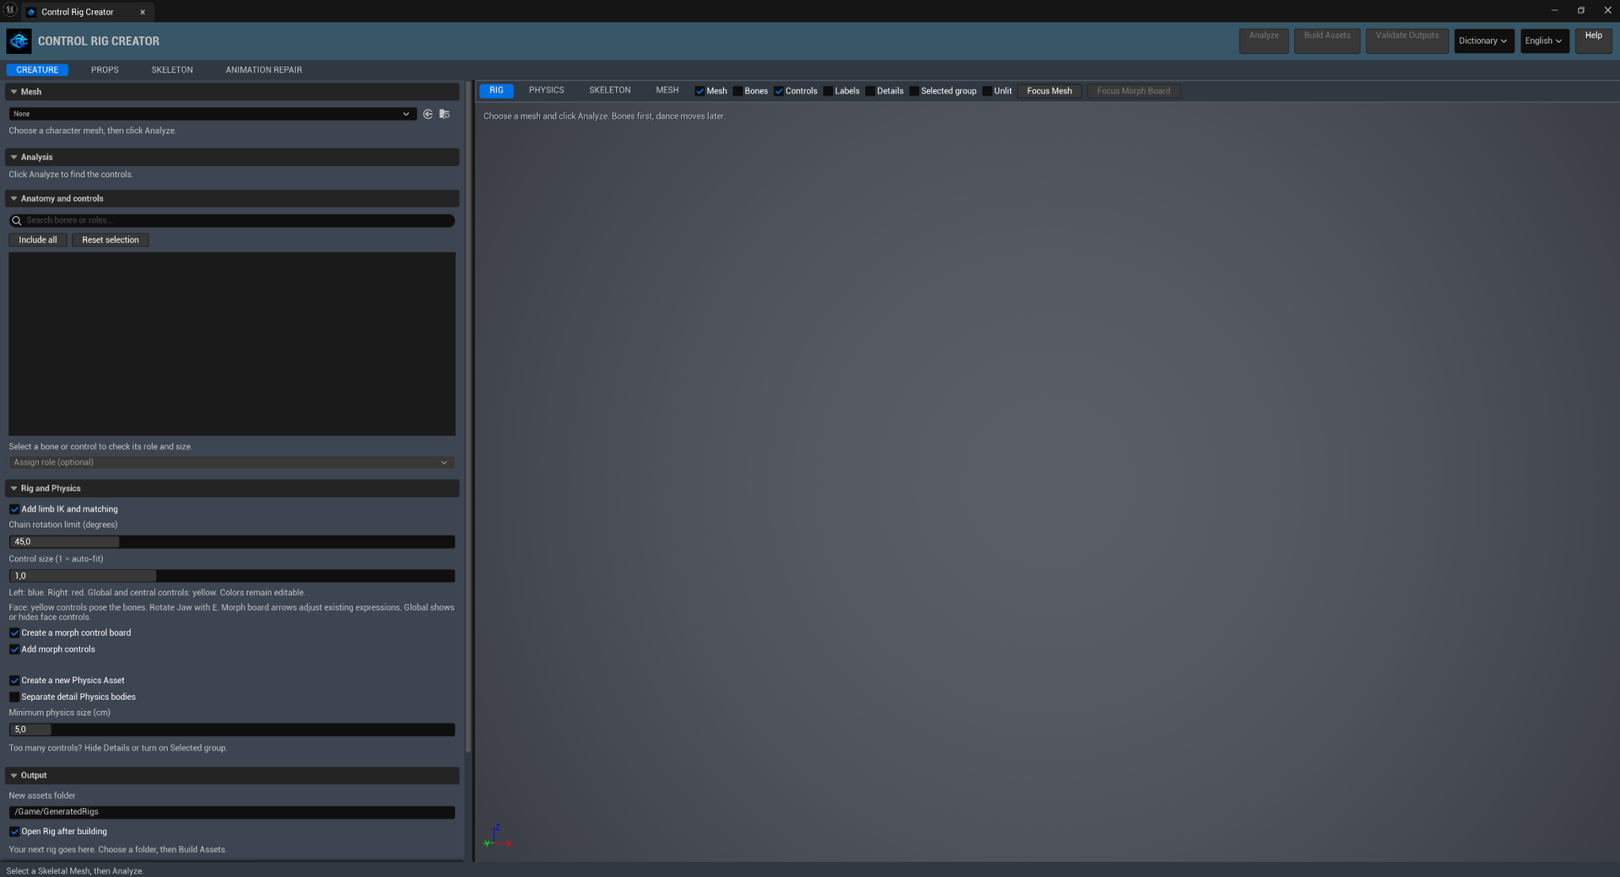Uncheck Create a morph control board
The width and height of the screenshot is (1620, 877).
click(x=14, y=633)
